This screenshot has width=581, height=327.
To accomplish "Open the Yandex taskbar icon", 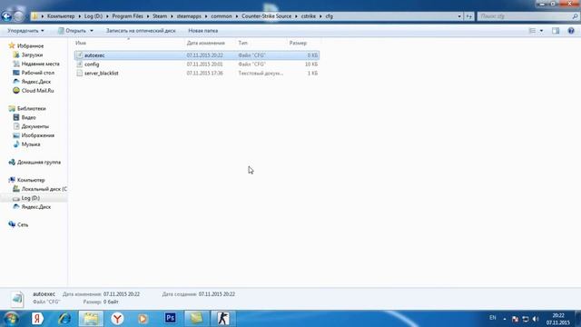I will (37, 319).
